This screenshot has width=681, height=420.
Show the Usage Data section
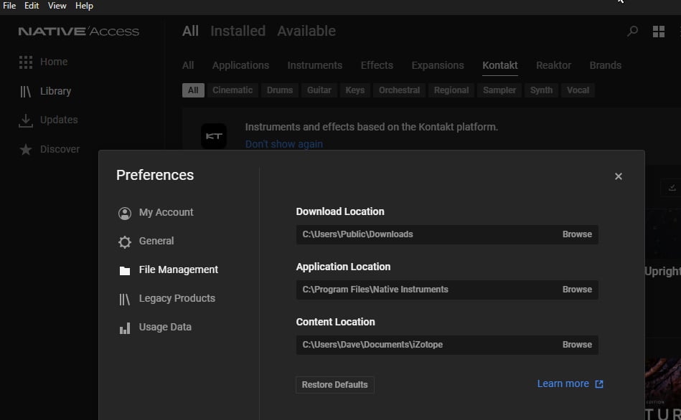tap(165, 327)
